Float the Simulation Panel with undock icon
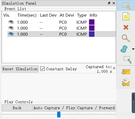This screenshot has width=135, height=119. click(x=109, y=3)
